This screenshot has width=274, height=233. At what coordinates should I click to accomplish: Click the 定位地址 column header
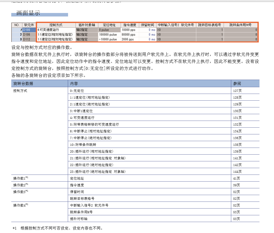click(x=109, y=25)
